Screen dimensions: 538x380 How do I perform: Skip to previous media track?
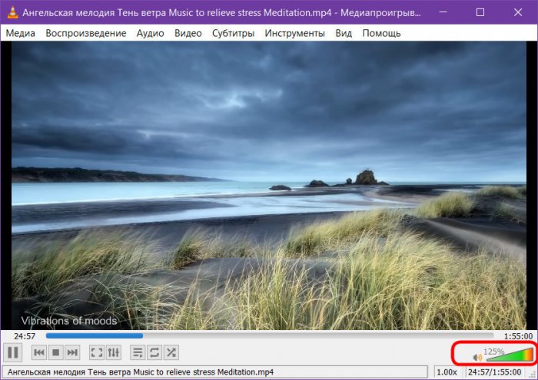point(38,352)
